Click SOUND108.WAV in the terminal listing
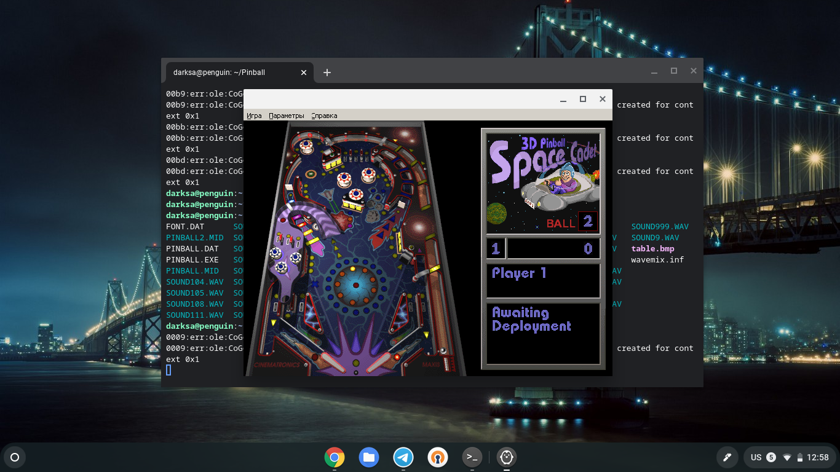Viewport: 840px width, 472px height. [195, 304]
